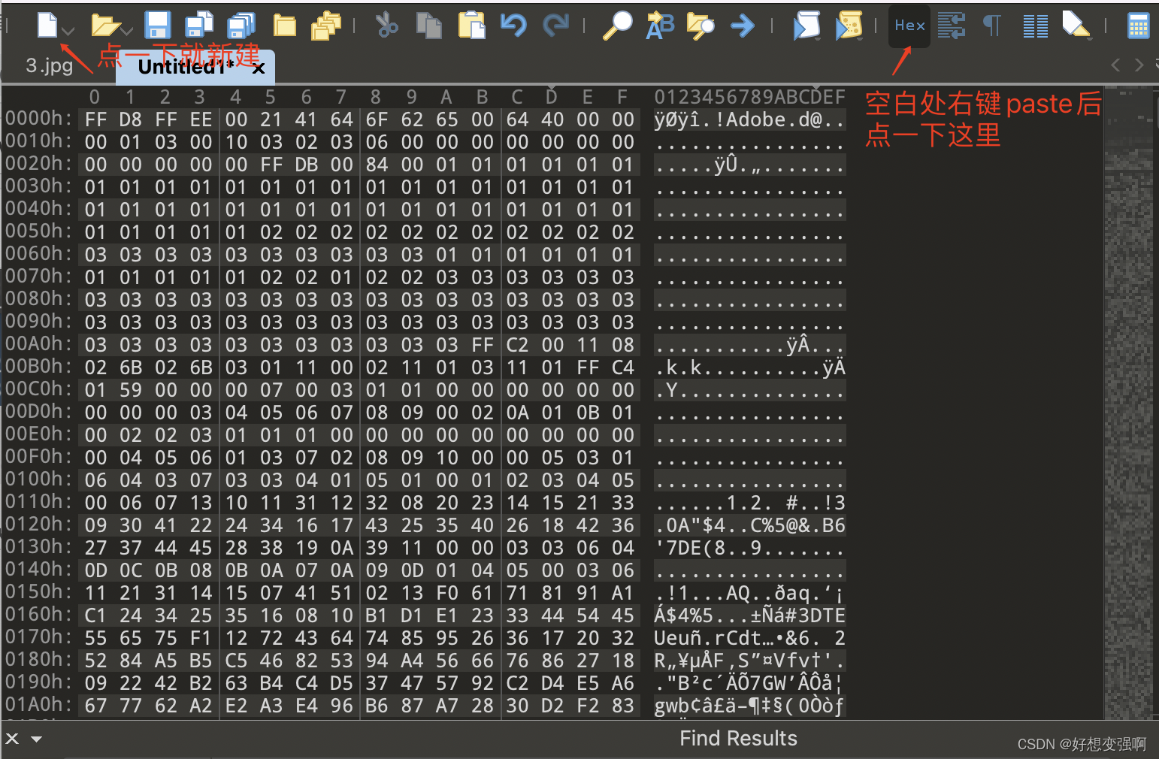Click byte 84 in row 0020h
The width and height of the screenshot is (1159, 759).
[x=377, y=165]
